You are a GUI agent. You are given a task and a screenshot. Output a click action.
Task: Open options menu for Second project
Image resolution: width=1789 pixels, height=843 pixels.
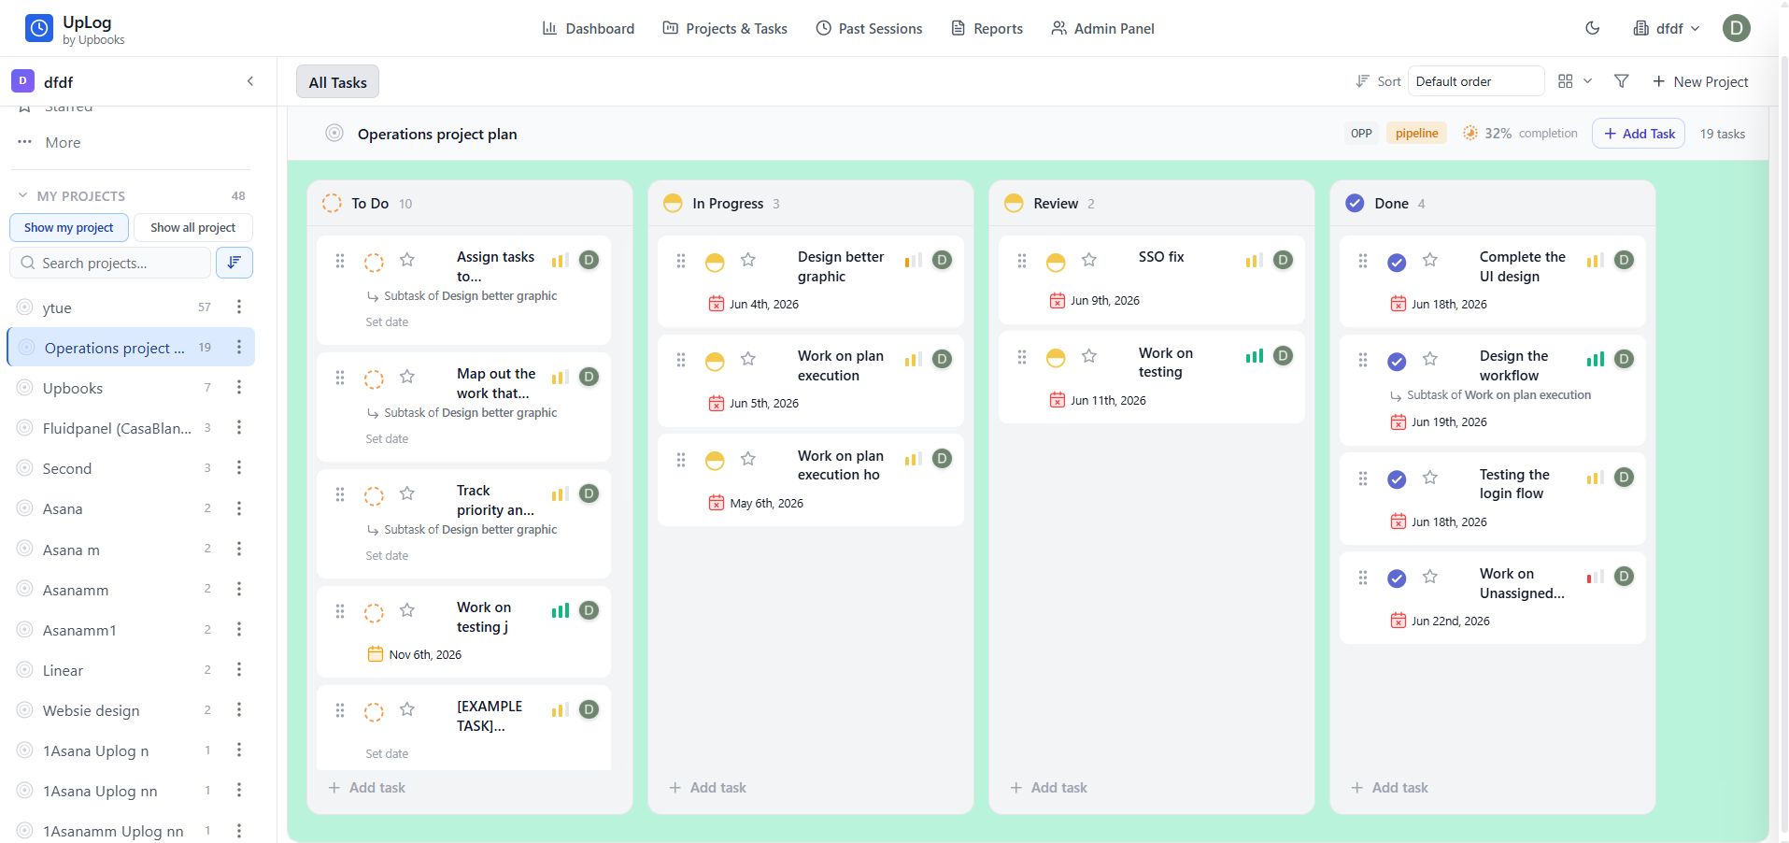tap(239, 467)
